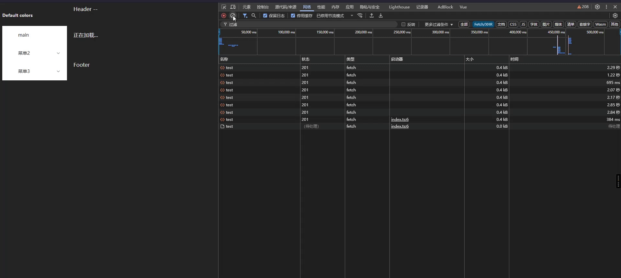Open the network search magnifier icon

click(x=254, y=16)
